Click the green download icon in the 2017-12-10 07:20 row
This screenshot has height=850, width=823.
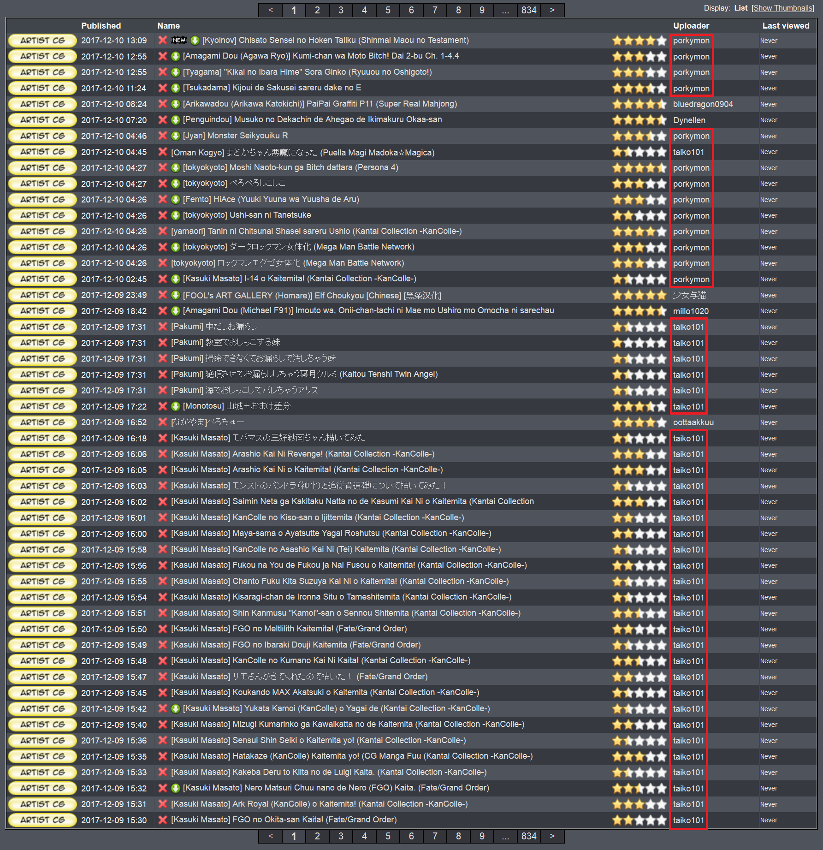point(175,120)
